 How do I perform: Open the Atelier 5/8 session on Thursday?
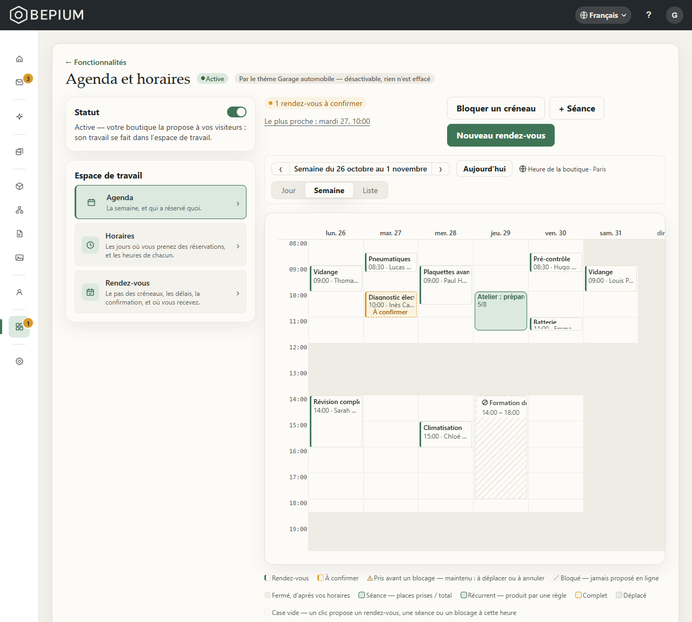(x=501, y=311)
